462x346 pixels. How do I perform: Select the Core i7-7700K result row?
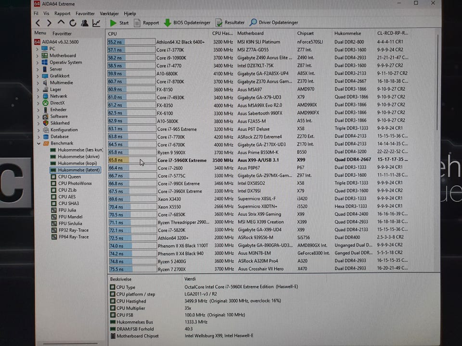(x=170, y=137)
